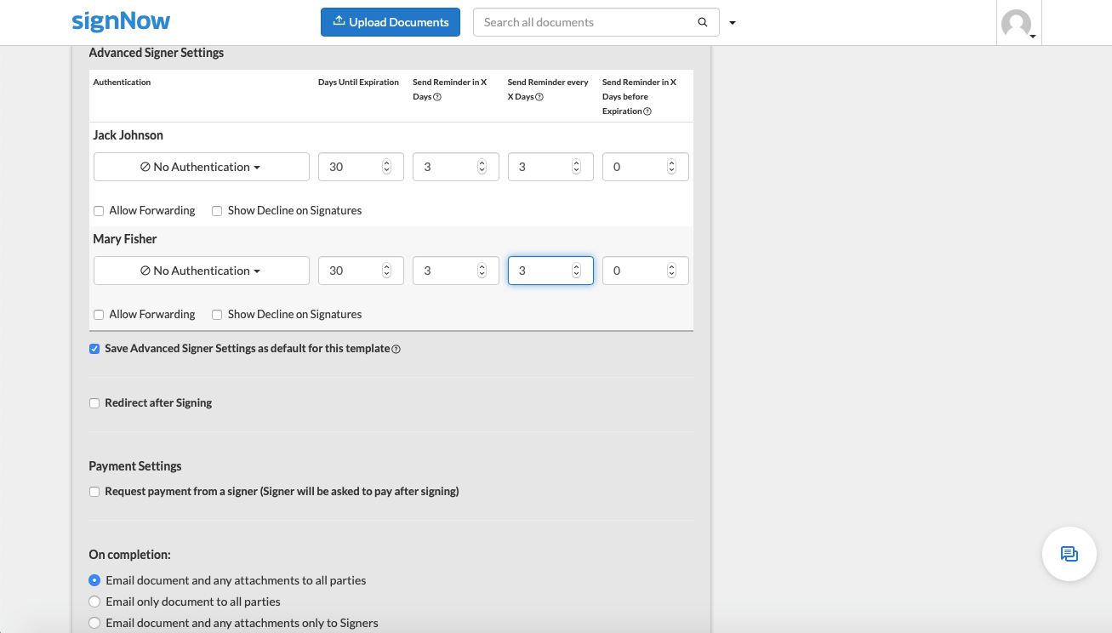Screen dimensions: 1112x633
Task: Click help icon next to Save Advanced Signer Settings
Action: click(x=396, y=349)
